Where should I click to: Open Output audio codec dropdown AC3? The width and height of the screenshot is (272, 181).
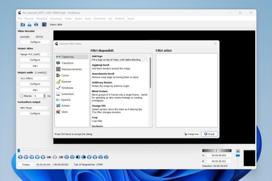pos(35,78)
